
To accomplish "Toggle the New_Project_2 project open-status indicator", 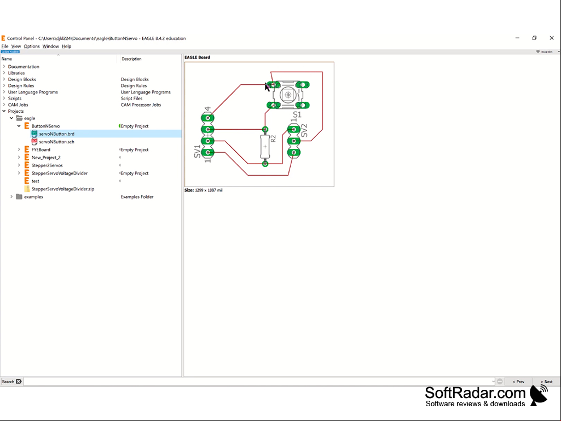I will coord(120,158).
